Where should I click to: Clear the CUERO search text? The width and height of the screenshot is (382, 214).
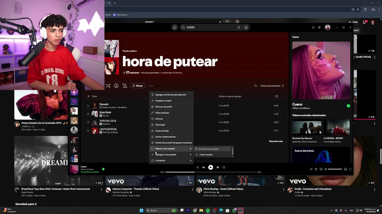[238, 27]
